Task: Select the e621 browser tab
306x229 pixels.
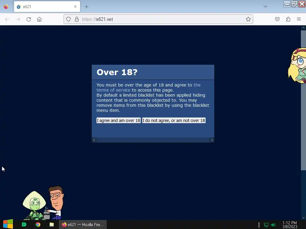Action: [x=47, y=7]
